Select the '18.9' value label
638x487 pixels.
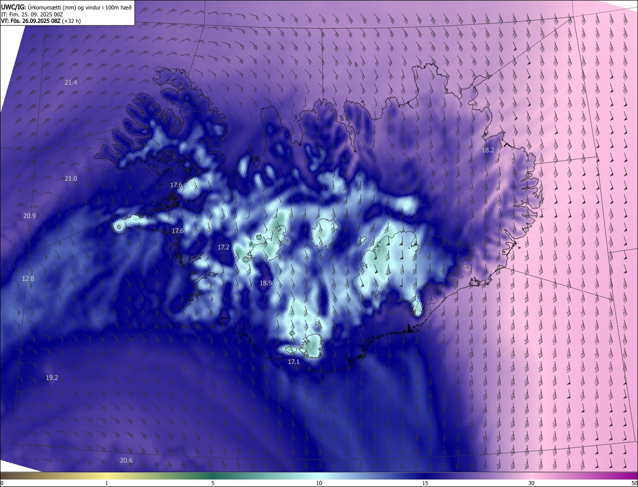tap(266, 283)
